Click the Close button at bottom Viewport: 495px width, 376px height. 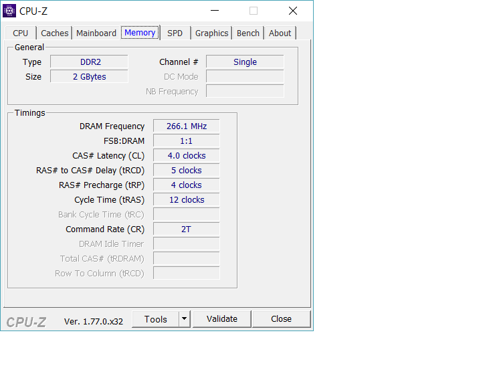tap(281, 319)
